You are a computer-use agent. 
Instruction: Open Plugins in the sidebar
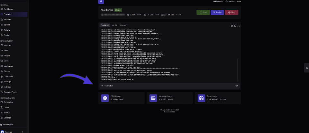(x=5, y=55)
